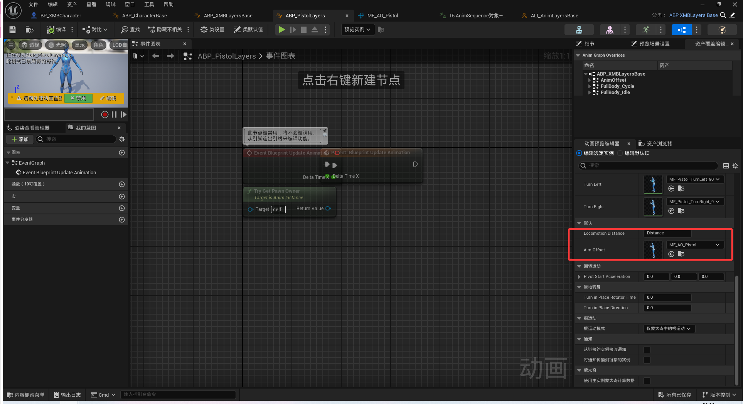Click Turn in Place Rotator Time field
Viewport: 743px width, 404px height.
tap(667, 298)
